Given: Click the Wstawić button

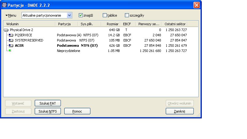Looking at the screenshot, I should click(x=18, y=103).
